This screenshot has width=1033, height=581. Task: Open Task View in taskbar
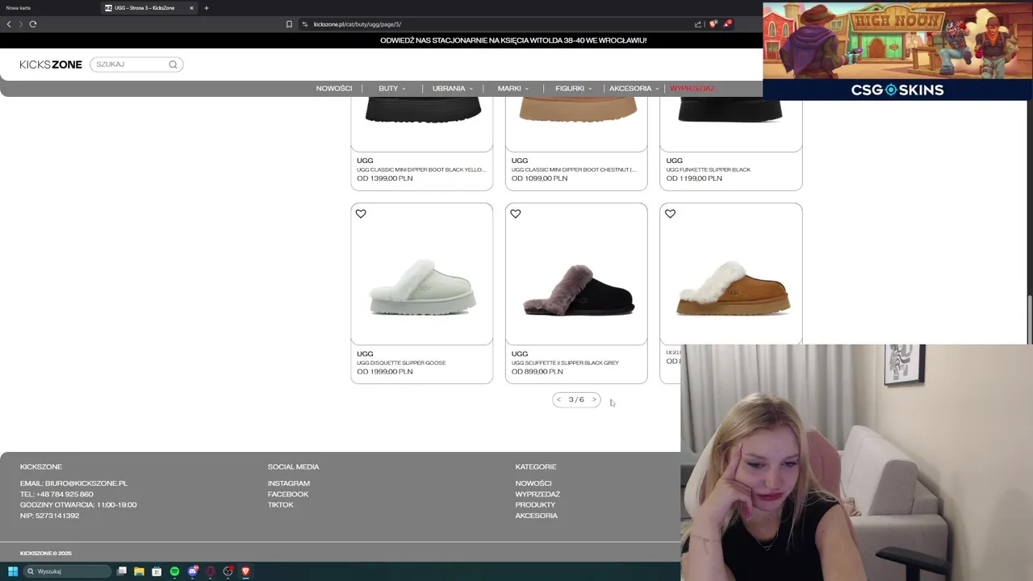122,571
